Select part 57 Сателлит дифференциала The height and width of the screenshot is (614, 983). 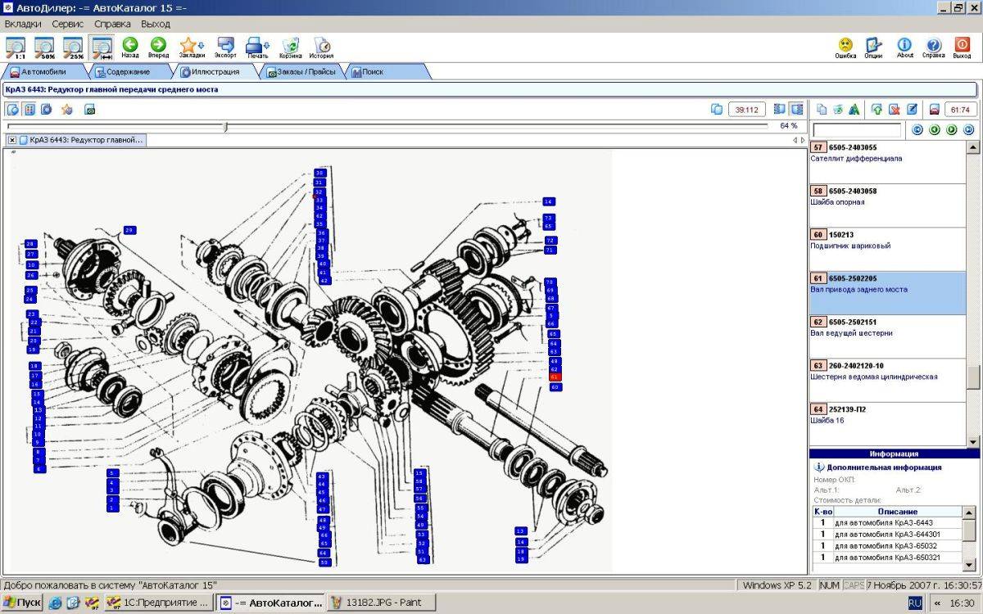click(x=888, y=162)
